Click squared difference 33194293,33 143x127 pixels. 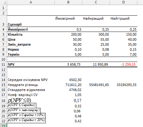pos(126,85)
